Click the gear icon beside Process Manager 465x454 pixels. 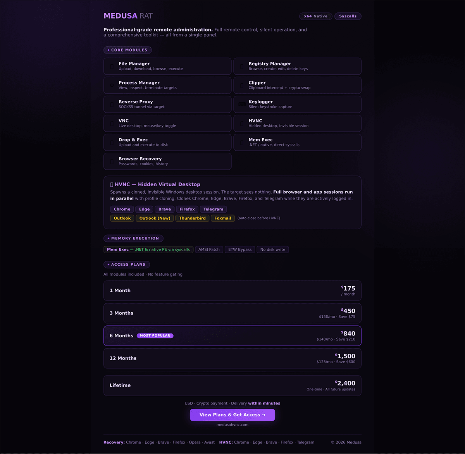[112, 85]
